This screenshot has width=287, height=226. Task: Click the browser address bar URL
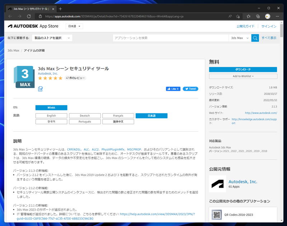point(114,17)
